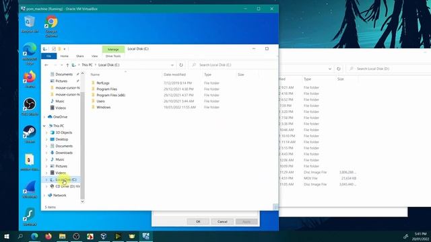Screen dimensions: 431x242
Task: Select the Program Files (x86) folder
Action: pos(110,95)
